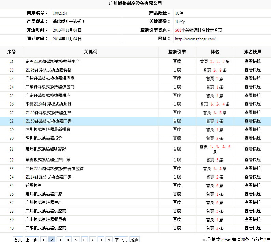Go to pagination page 7
This screenshot has height=242, width=271.
coord(92,240)
